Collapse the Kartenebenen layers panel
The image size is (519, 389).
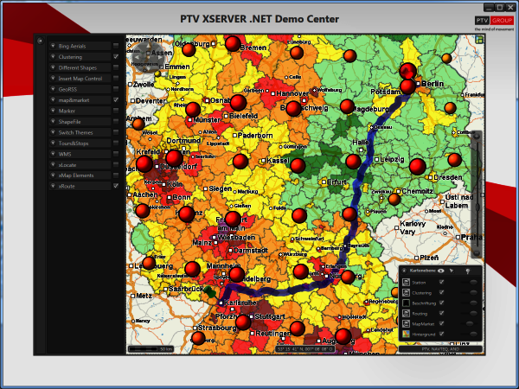pos(404,271)
